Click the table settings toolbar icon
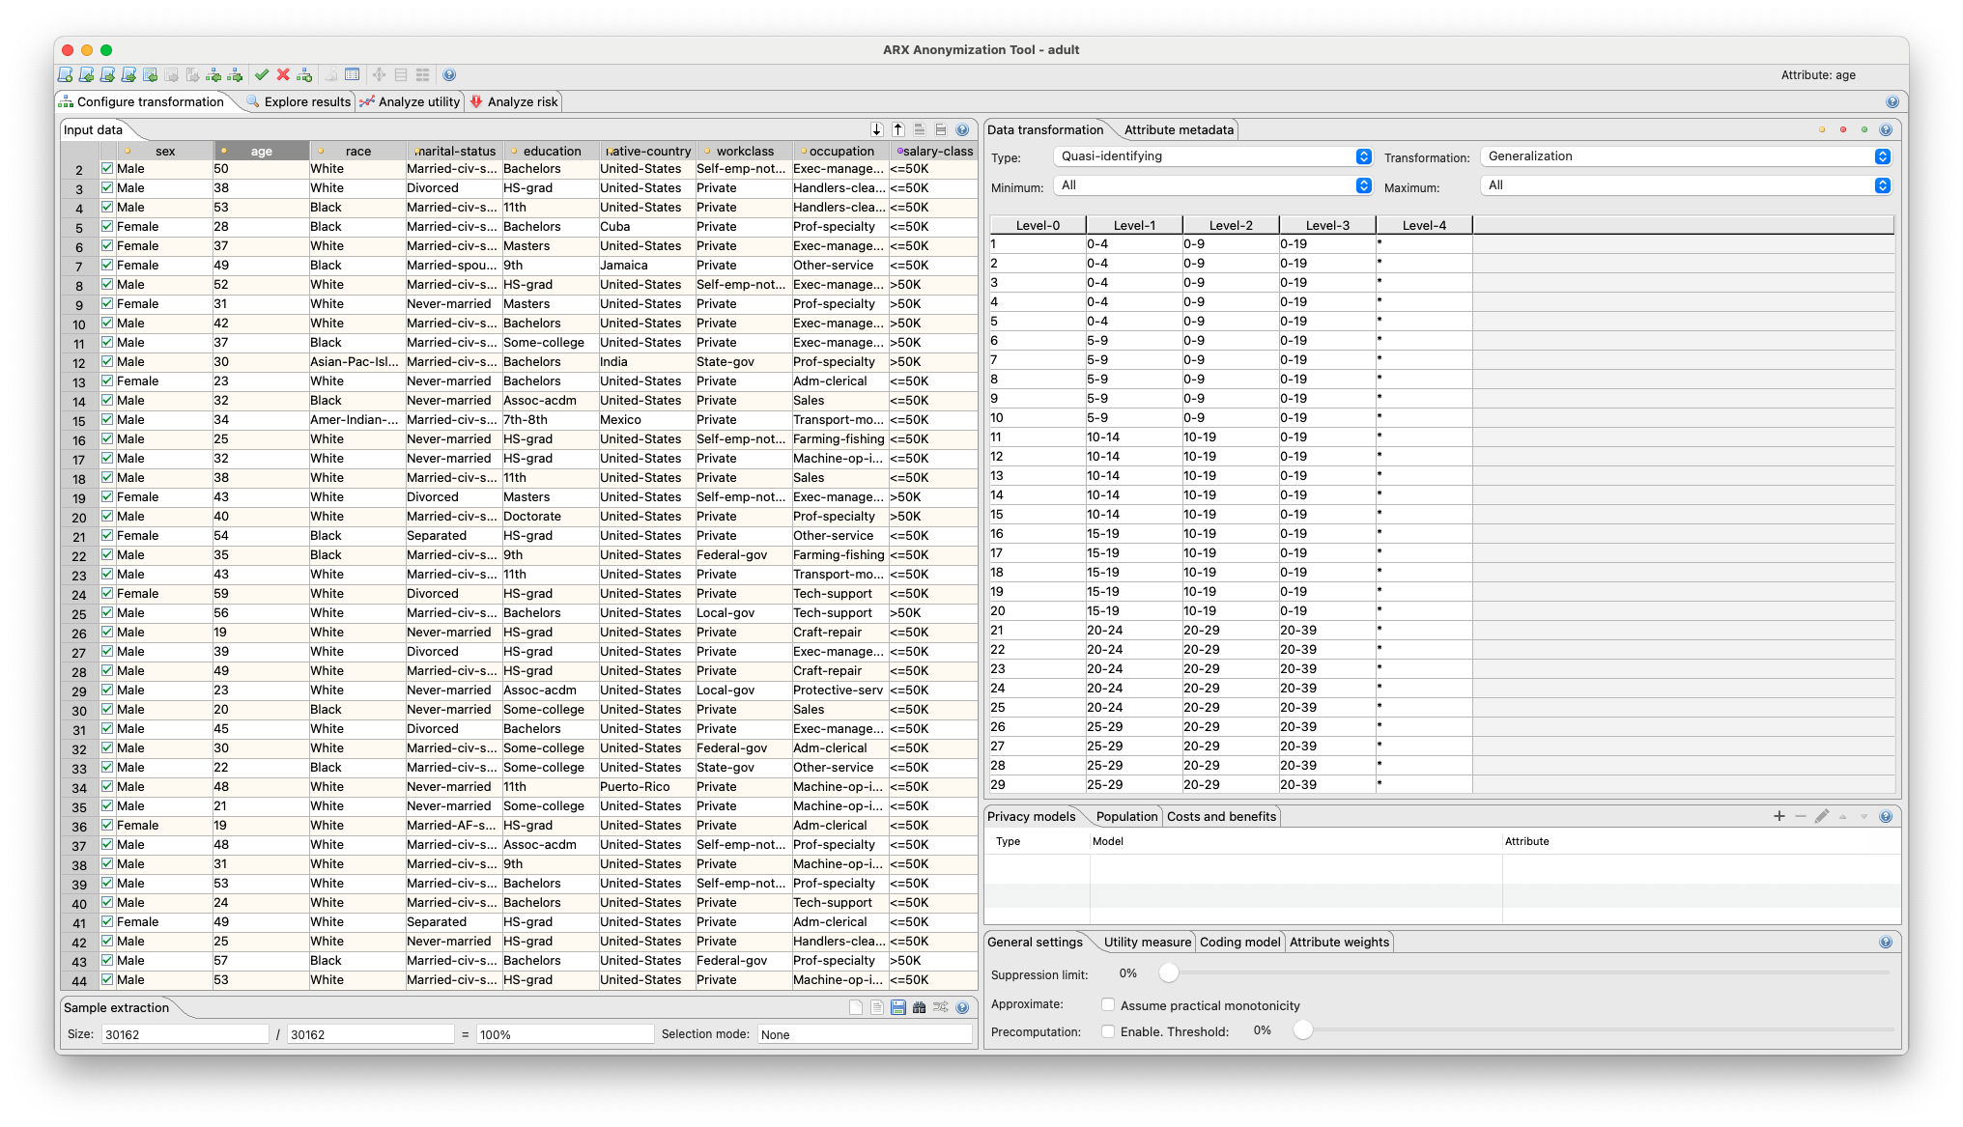This screenshot has height=1127, width=1963. tap(353, 75)
